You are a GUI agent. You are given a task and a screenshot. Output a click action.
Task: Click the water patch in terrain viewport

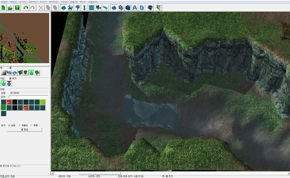151,115
